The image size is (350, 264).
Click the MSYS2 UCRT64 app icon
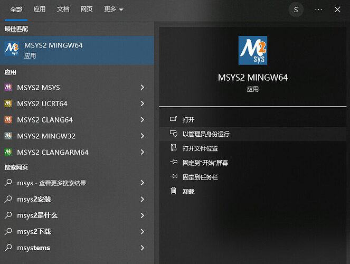pos(8,103)
